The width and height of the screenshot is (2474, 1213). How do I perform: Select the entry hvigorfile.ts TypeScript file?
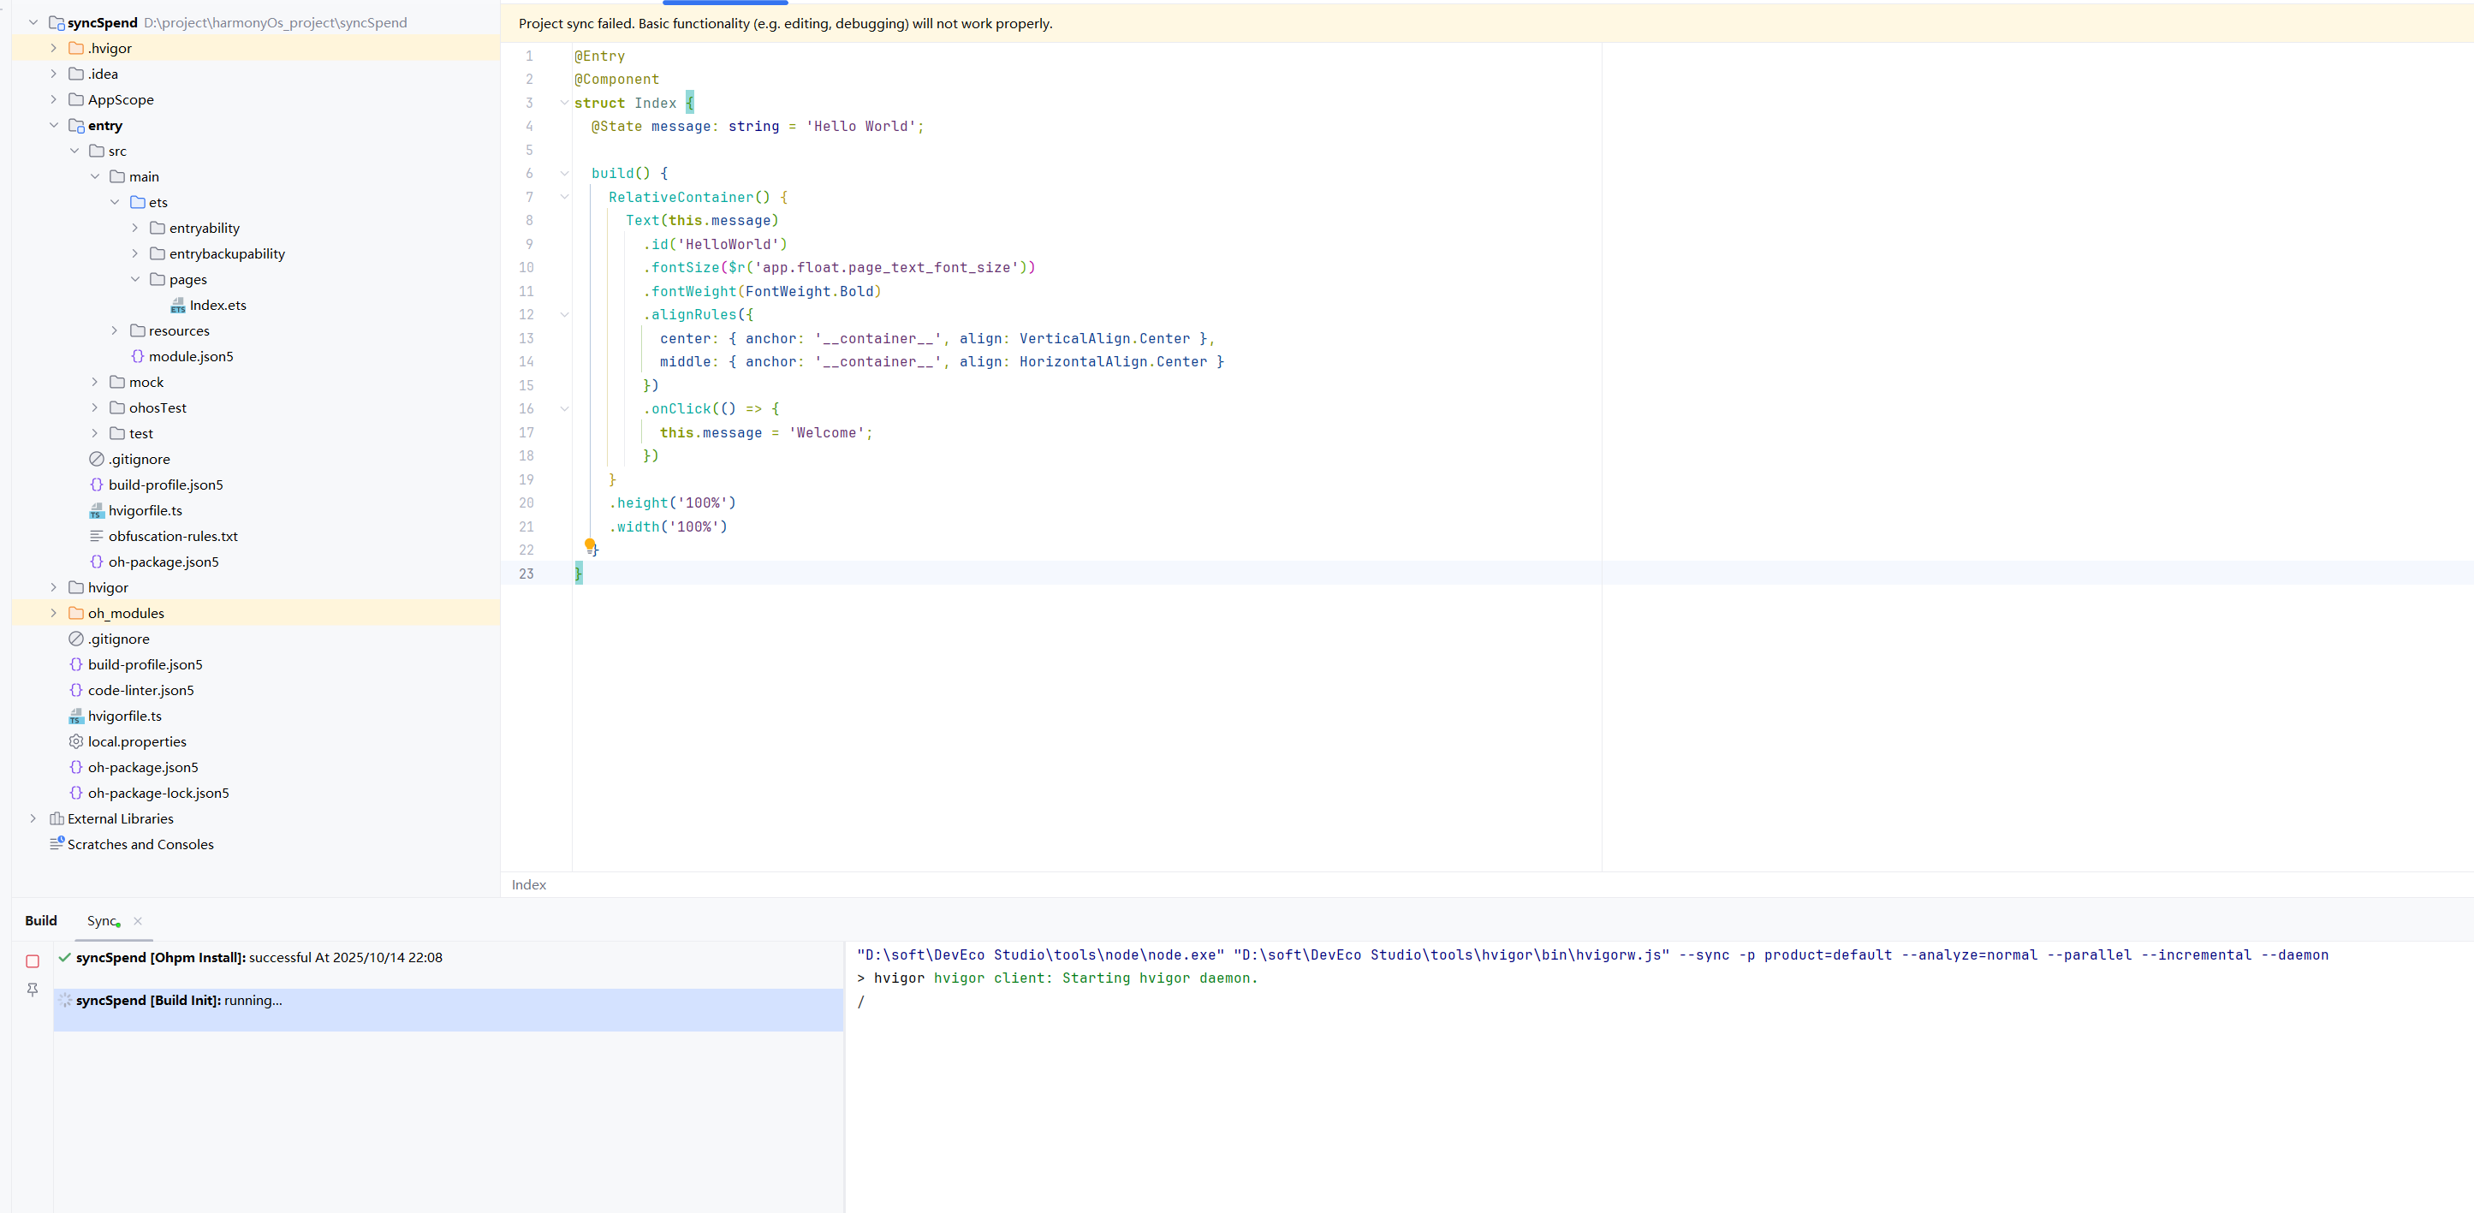point(144,511)
